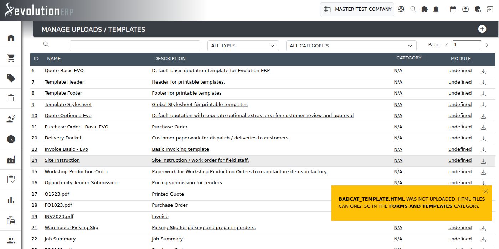Expand the All Categories dropdown

point(351,46)
